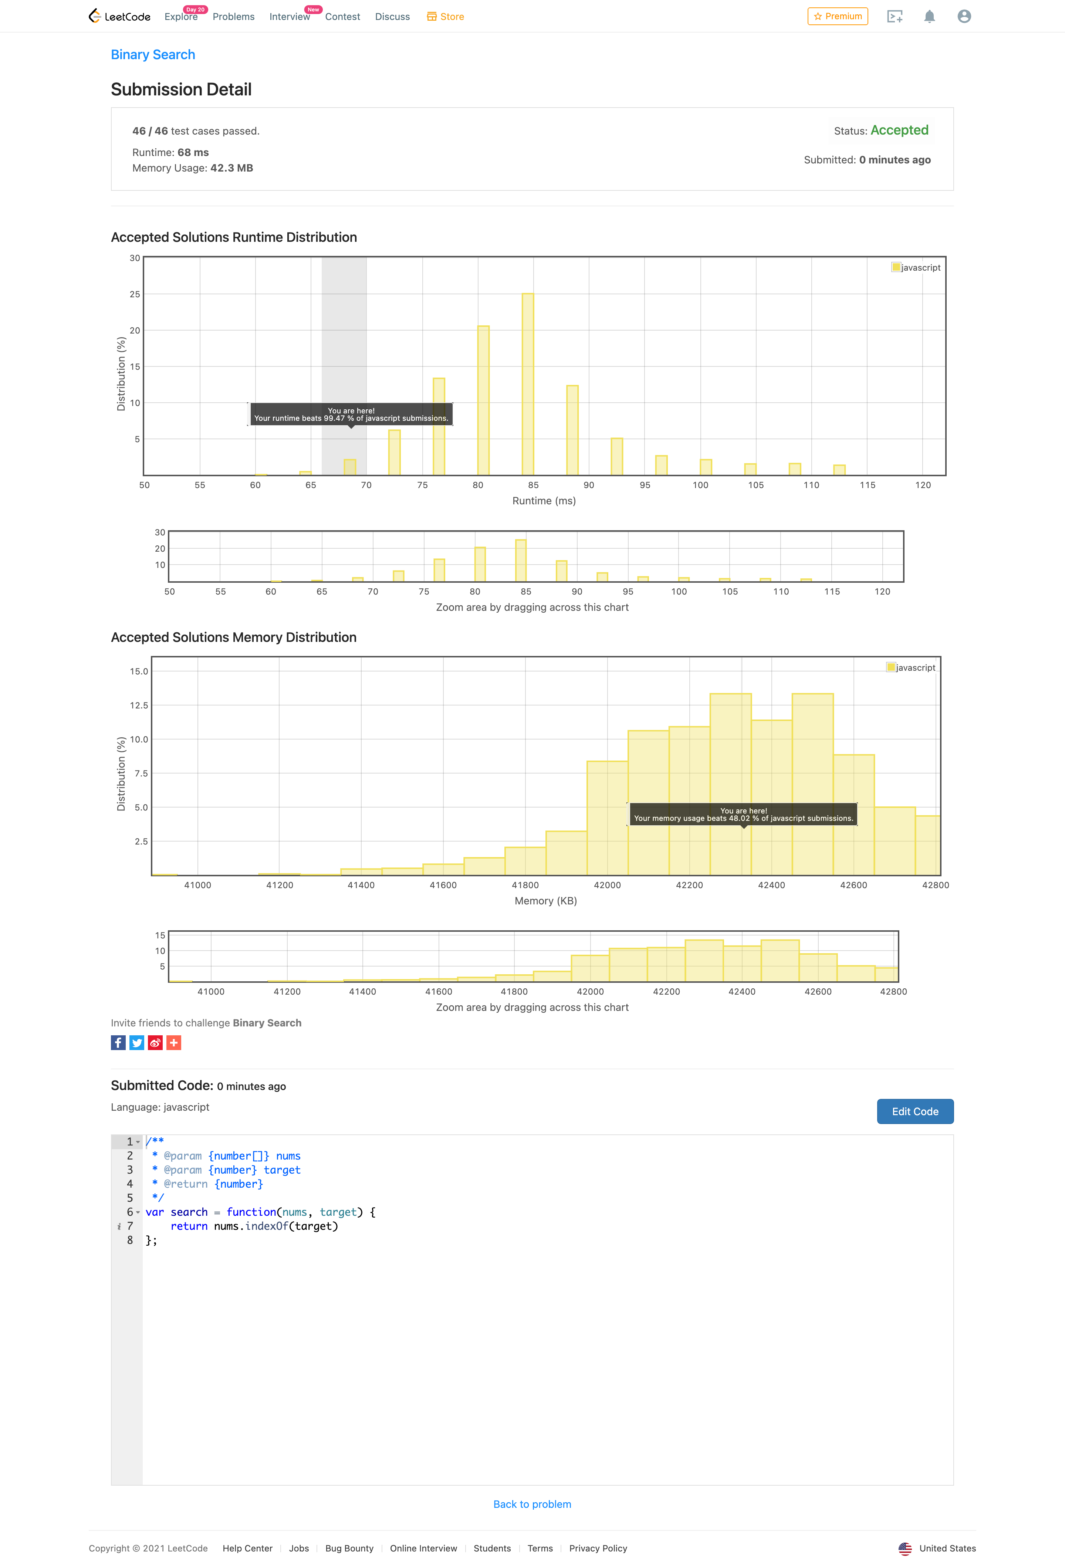Click the Edit Code button
Screen dimensions: 1065x1567
[x=914, y=1111]
